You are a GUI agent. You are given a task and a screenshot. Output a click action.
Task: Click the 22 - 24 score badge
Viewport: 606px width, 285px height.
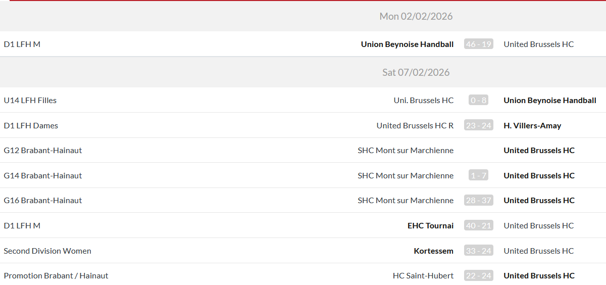(478, 275)
